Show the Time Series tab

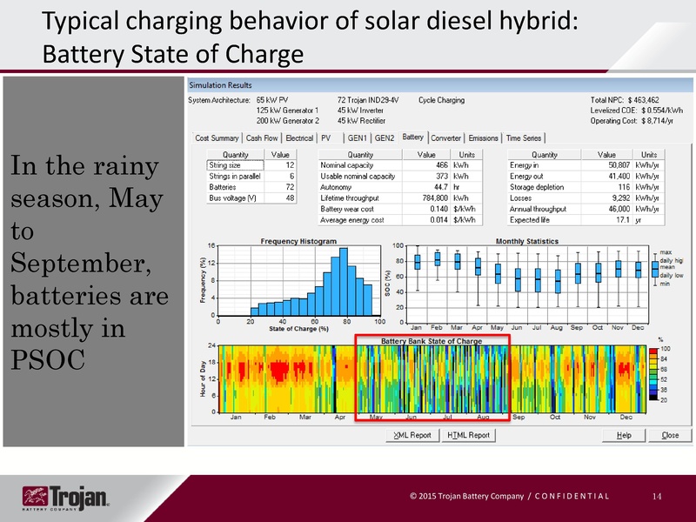[524, 138]
